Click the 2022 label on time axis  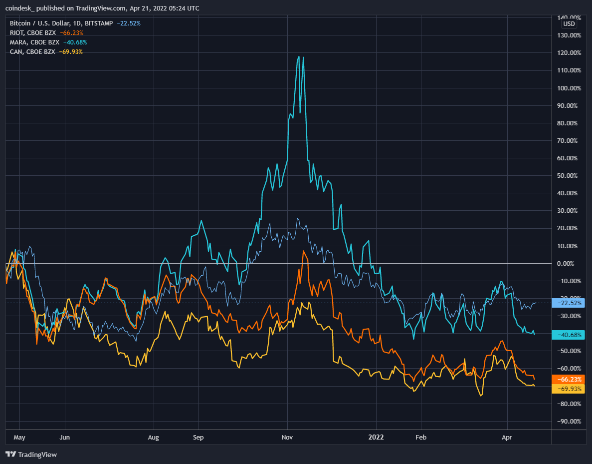point(376,437)
